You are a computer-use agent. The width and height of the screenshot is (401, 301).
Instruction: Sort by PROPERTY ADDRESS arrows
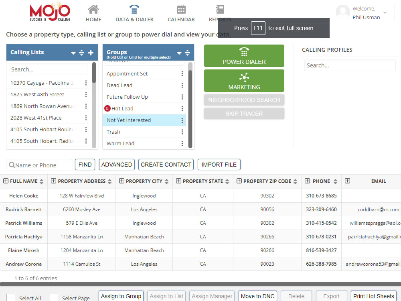click(110, 181)
